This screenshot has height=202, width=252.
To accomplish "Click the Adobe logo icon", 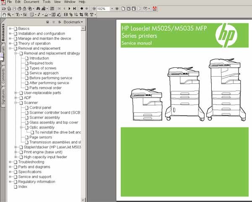I will [x=155, y=8].
